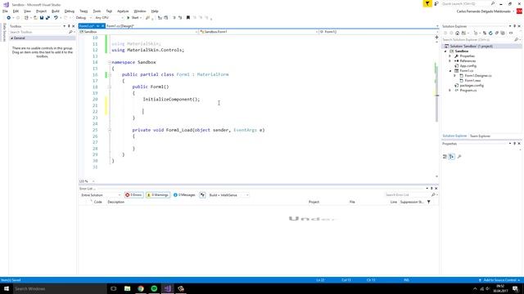524x294 pixels.
Task: Click Show All Files in Solution Explorer
Action: point(503,33)
